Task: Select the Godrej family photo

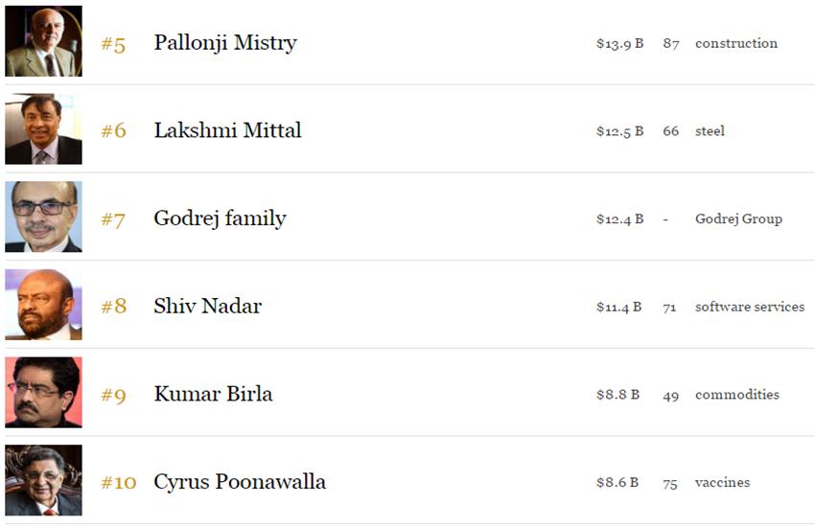Action: click(x=44, y=217)
